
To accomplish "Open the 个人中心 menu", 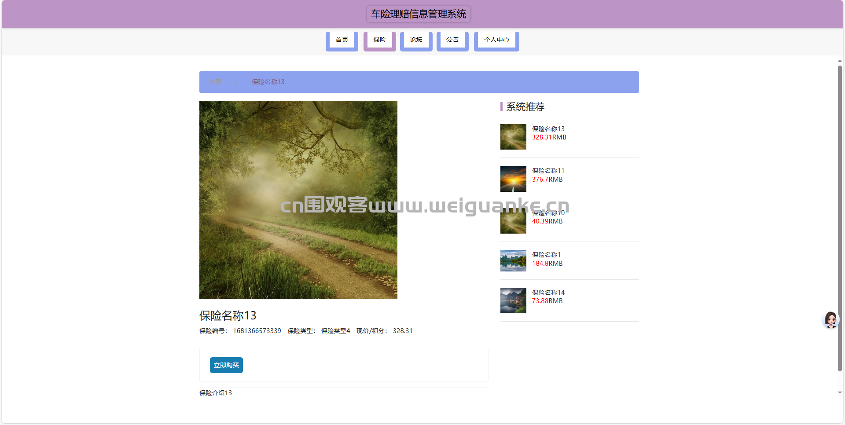I will coord(496,41).
